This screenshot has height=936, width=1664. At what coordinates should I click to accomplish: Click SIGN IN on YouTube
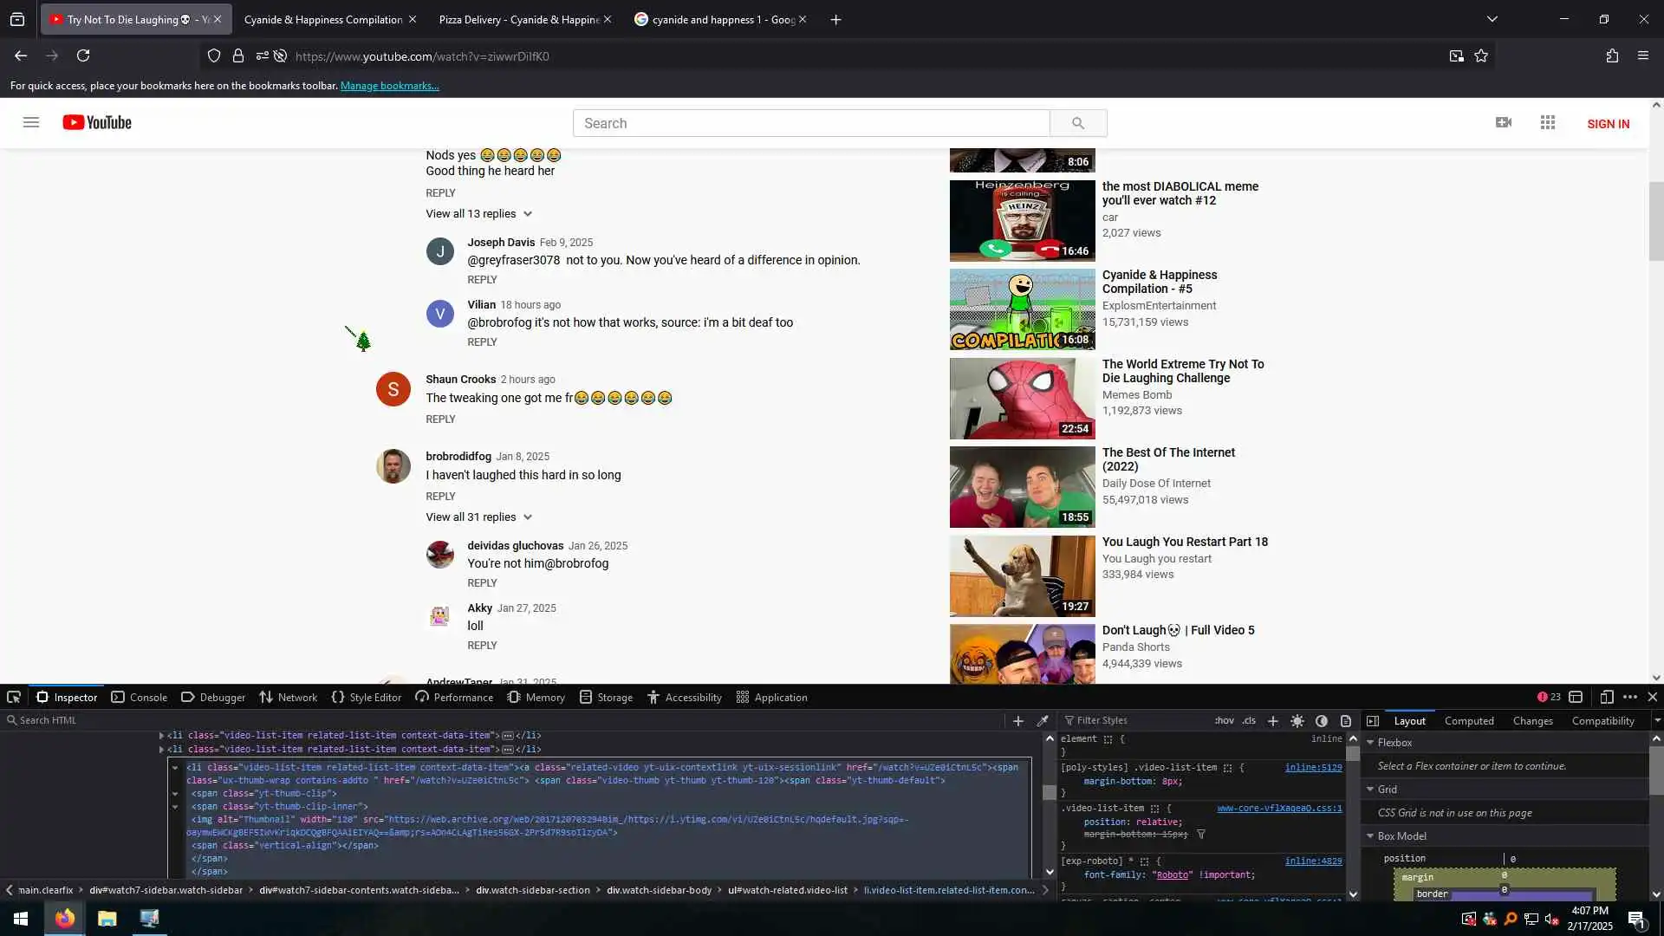(x=1608, y=124)
